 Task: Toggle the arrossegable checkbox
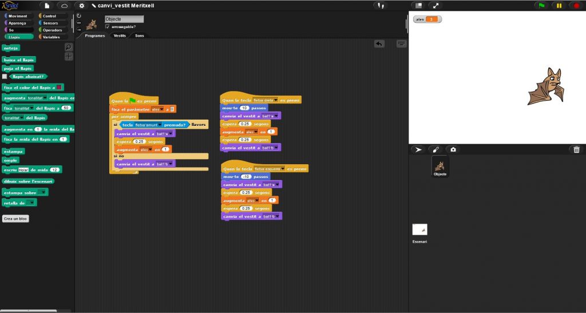[108, 26]
